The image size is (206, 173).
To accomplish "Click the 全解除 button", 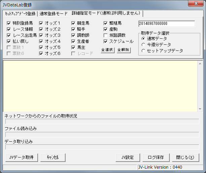I will click(x=124, y=50).
